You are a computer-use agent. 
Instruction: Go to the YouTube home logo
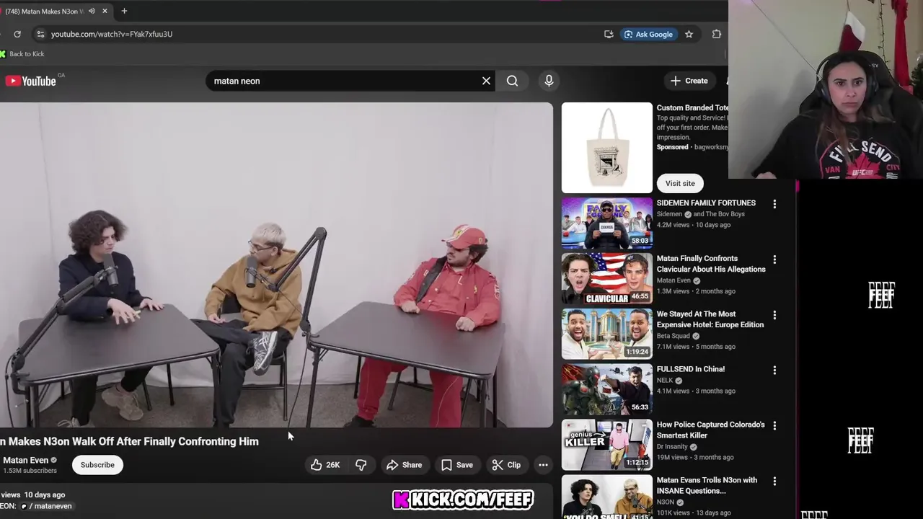click(x=31, y=81)
